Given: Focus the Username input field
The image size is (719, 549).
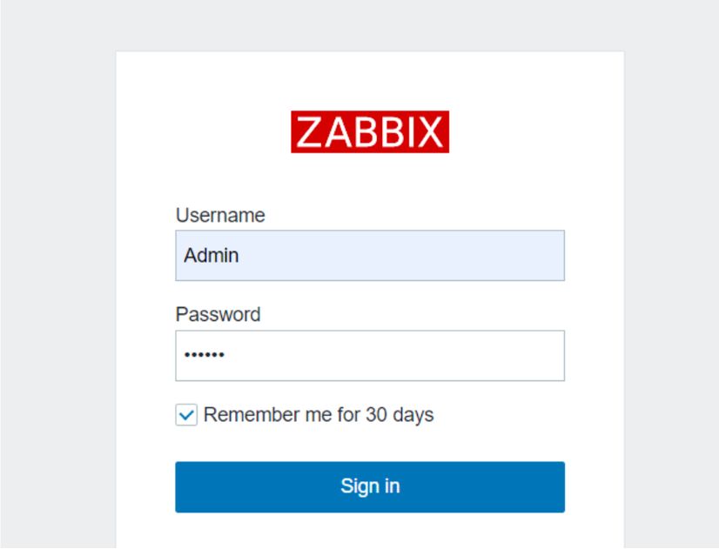Looking at the screenshot, I should tap(370, 256).
